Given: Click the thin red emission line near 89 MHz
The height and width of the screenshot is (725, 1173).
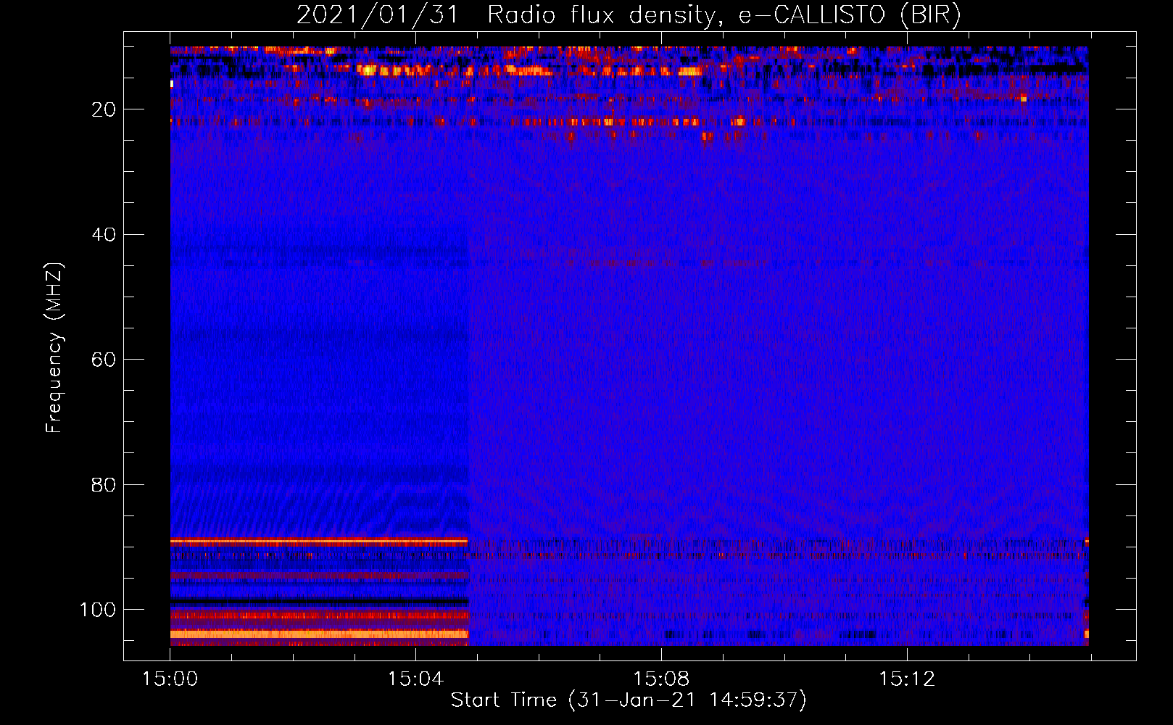Looking at the screenshot, I should 320,541.
